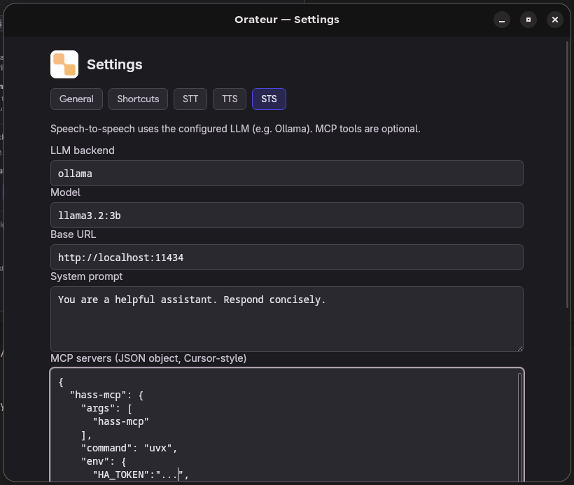
Task: Minimize the Orateur Settings window
Action: pos(502,20)
